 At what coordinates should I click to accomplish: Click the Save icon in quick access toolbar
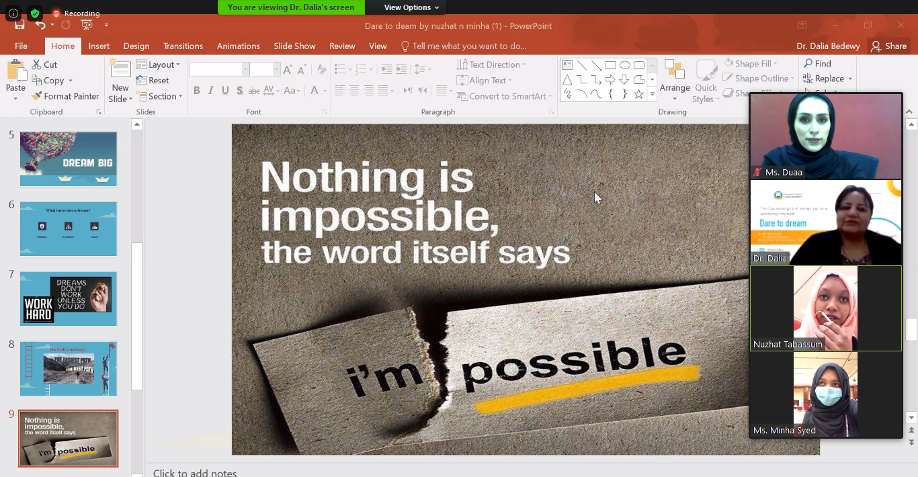(x=19, y=26)
